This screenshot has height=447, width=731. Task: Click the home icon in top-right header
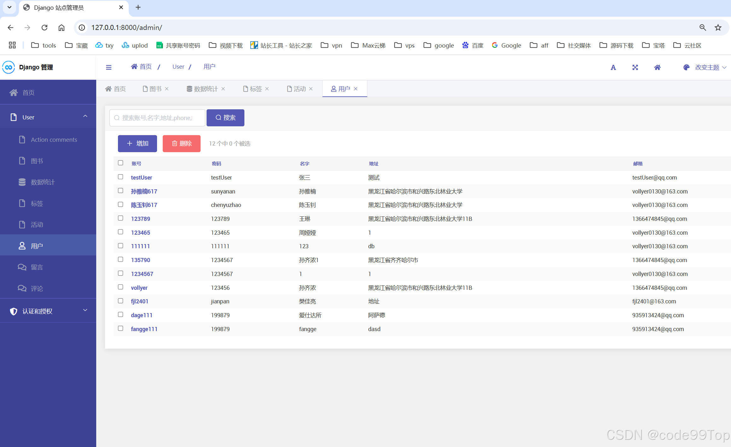coord(657,67)
